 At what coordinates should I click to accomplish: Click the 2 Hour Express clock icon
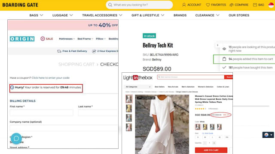[x=94, y=51]
